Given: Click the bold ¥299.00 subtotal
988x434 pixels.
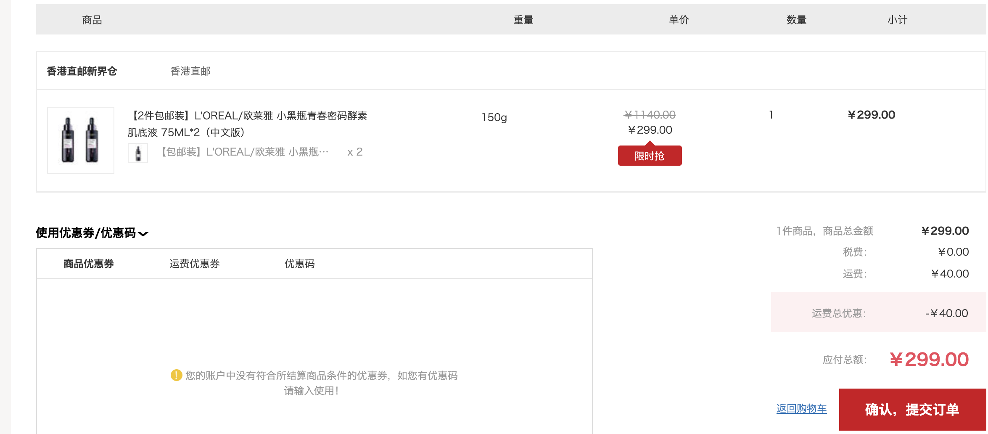Looking at the screenshot, I should click(872, 115).
